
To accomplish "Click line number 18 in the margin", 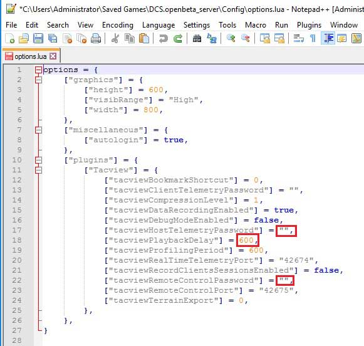I will tap(17, 240).
